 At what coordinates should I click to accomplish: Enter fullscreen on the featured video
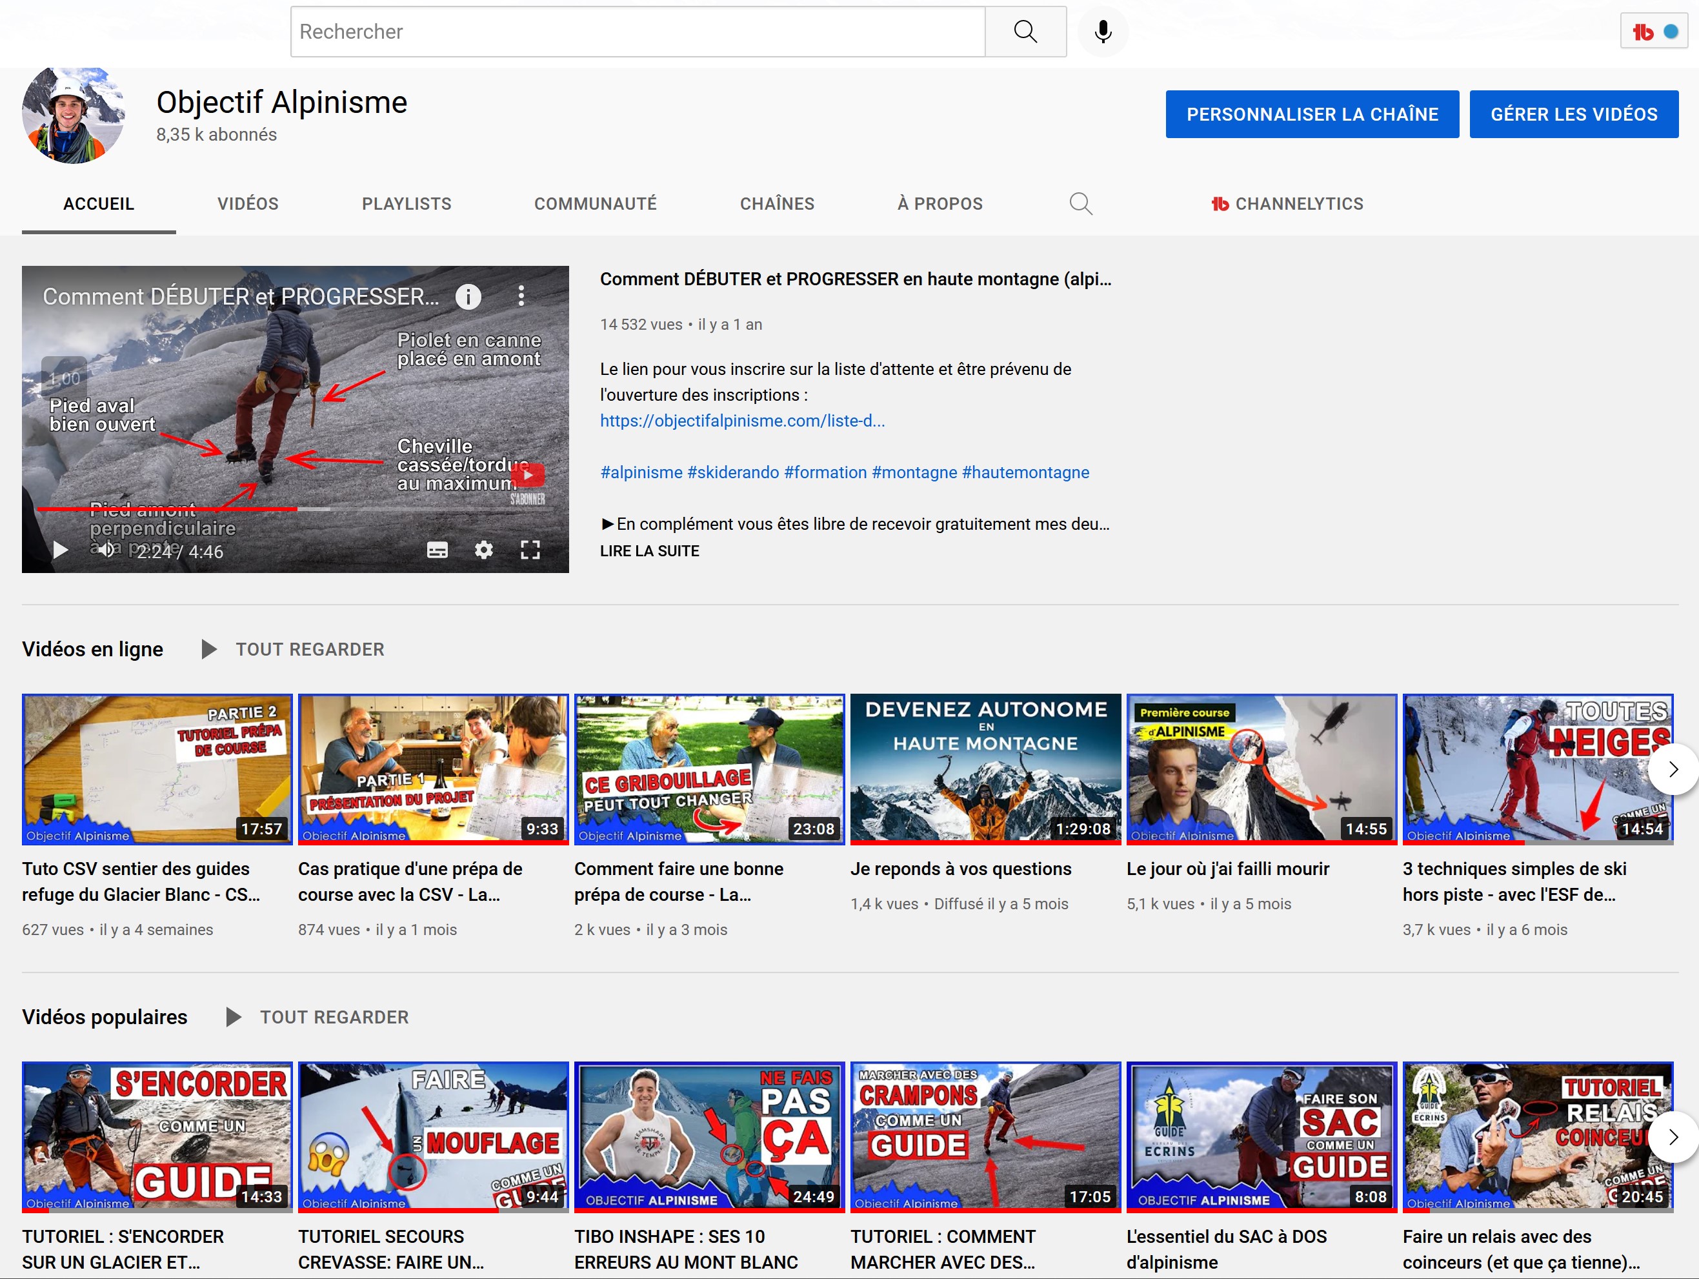530,550
